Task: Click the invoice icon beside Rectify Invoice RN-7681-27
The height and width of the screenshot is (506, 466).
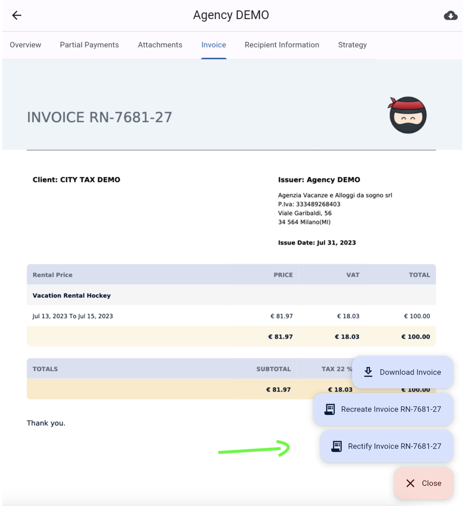Action: click(x=337, y=446)
